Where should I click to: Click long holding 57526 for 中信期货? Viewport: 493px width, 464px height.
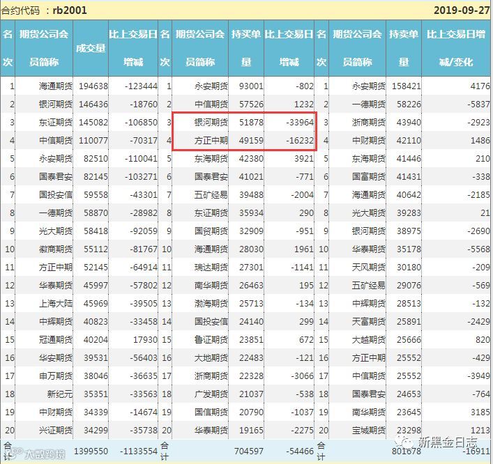click(x=251, y=105)
